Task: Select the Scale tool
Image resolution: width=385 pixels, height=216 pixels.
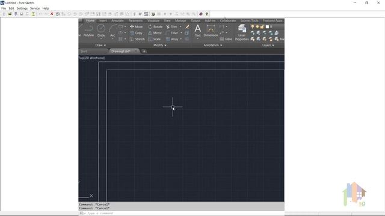Action: click(154, 39)
